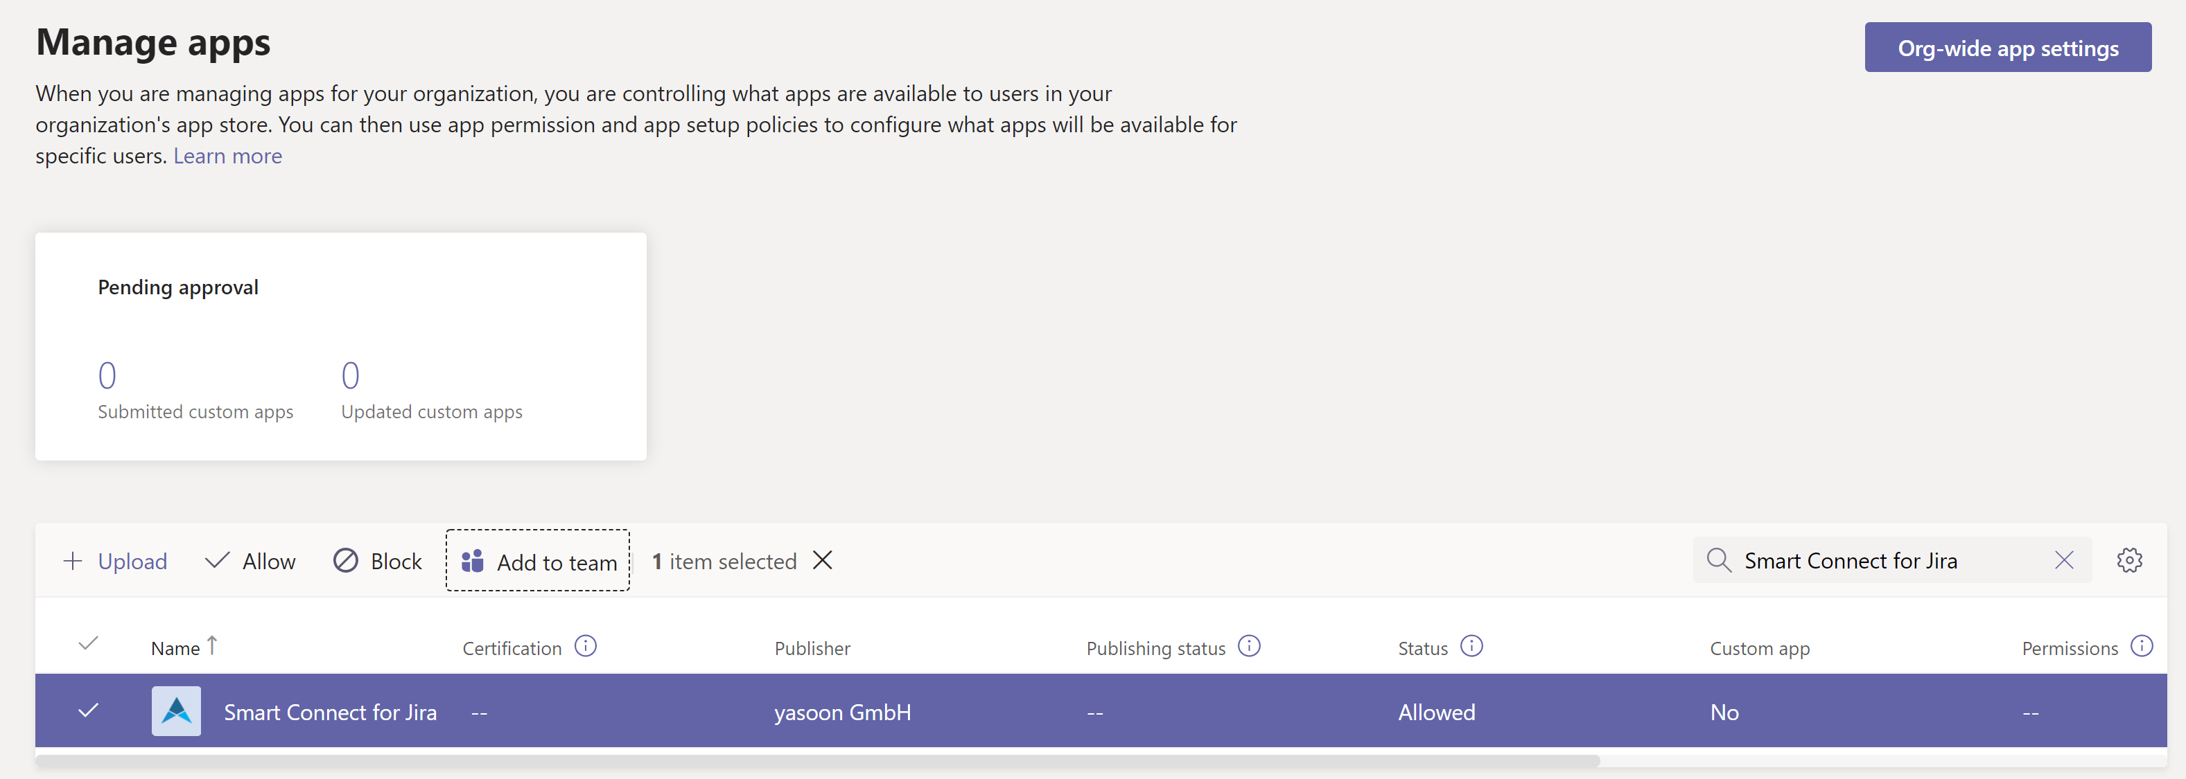This screenshot has height=779, width=2186.
Task: Sort by Name column arrow
Action: click(x=212, y=646)
